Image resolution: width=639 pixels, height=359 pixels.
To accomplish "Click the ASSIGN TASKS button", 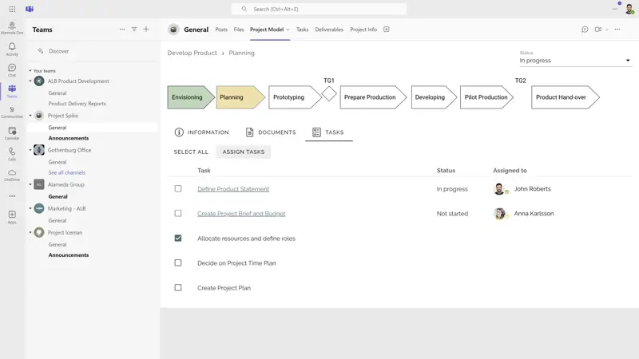I will (x=244, y=152).
